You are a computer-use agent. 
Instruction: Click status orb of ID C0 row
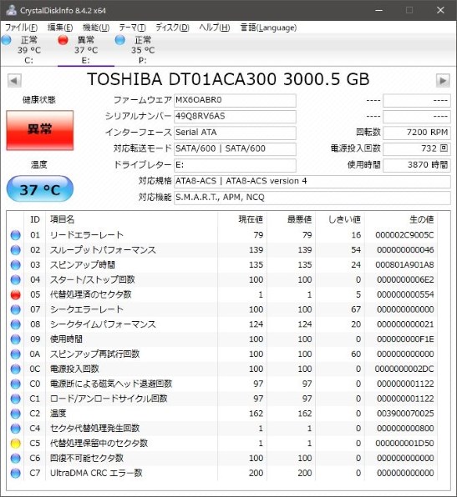coord(16,384)
